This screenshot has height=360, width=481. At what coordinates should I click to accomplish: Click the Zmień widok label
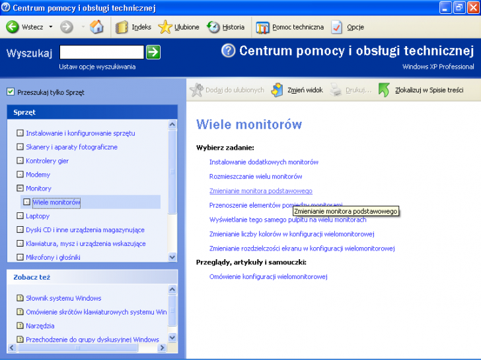point(305,90)
